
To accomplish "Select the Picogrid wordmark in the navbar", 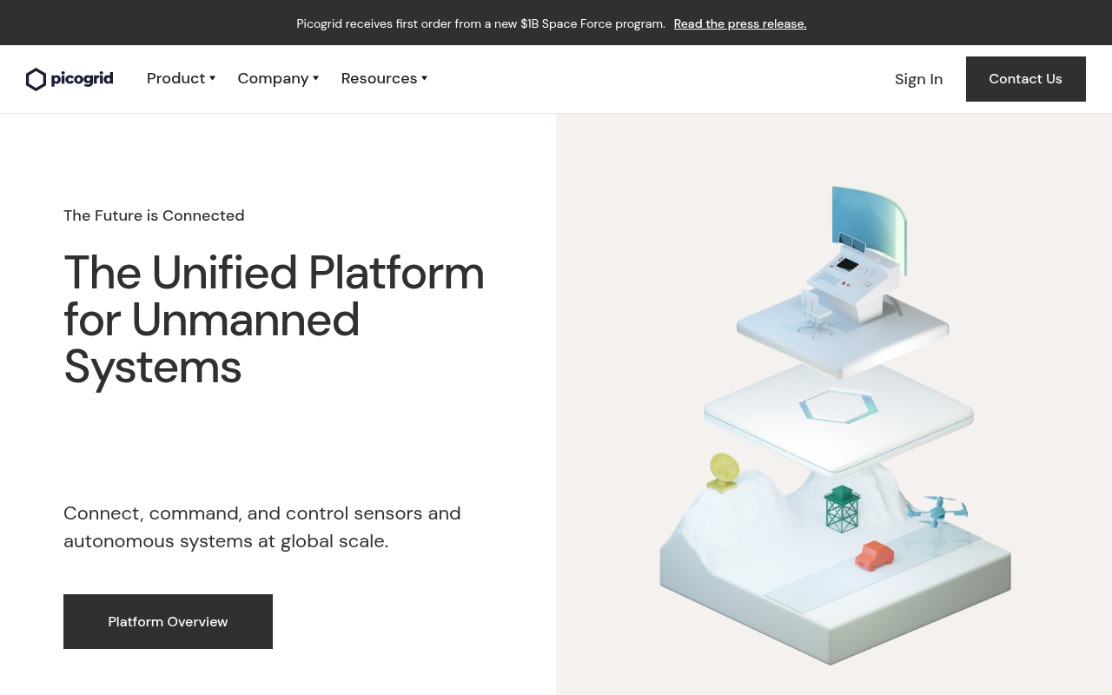I will point(83,79).
